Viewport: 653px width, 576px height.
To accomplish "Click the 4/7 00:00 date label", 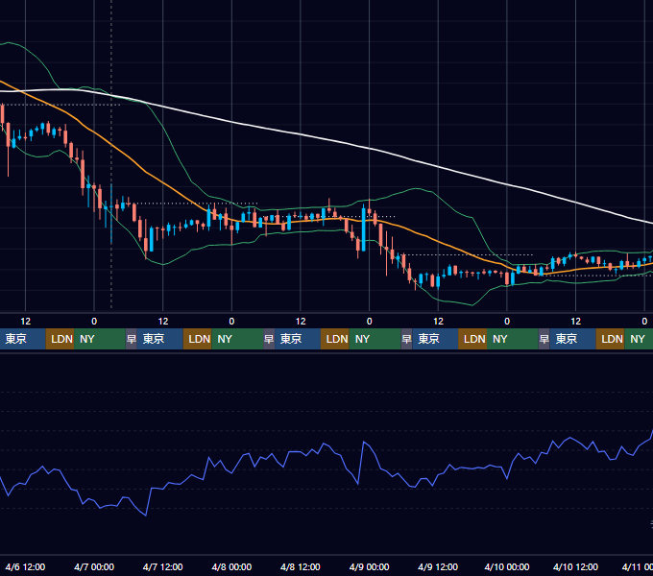I will pyautogui.click(x=94, y=566).
